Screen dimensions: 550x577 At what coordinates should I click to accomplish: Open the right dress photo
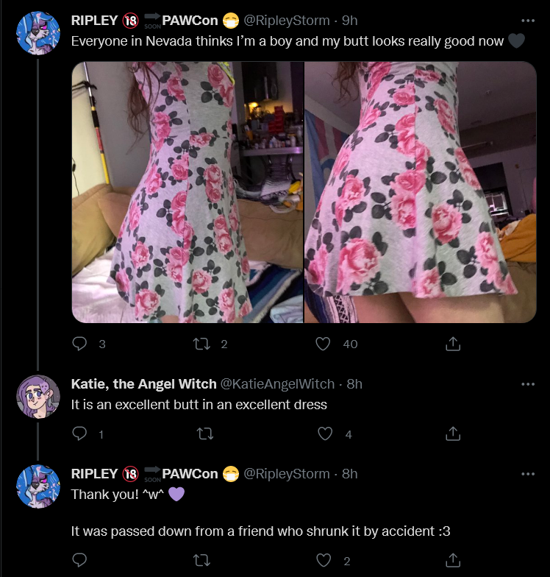point(421,192)
